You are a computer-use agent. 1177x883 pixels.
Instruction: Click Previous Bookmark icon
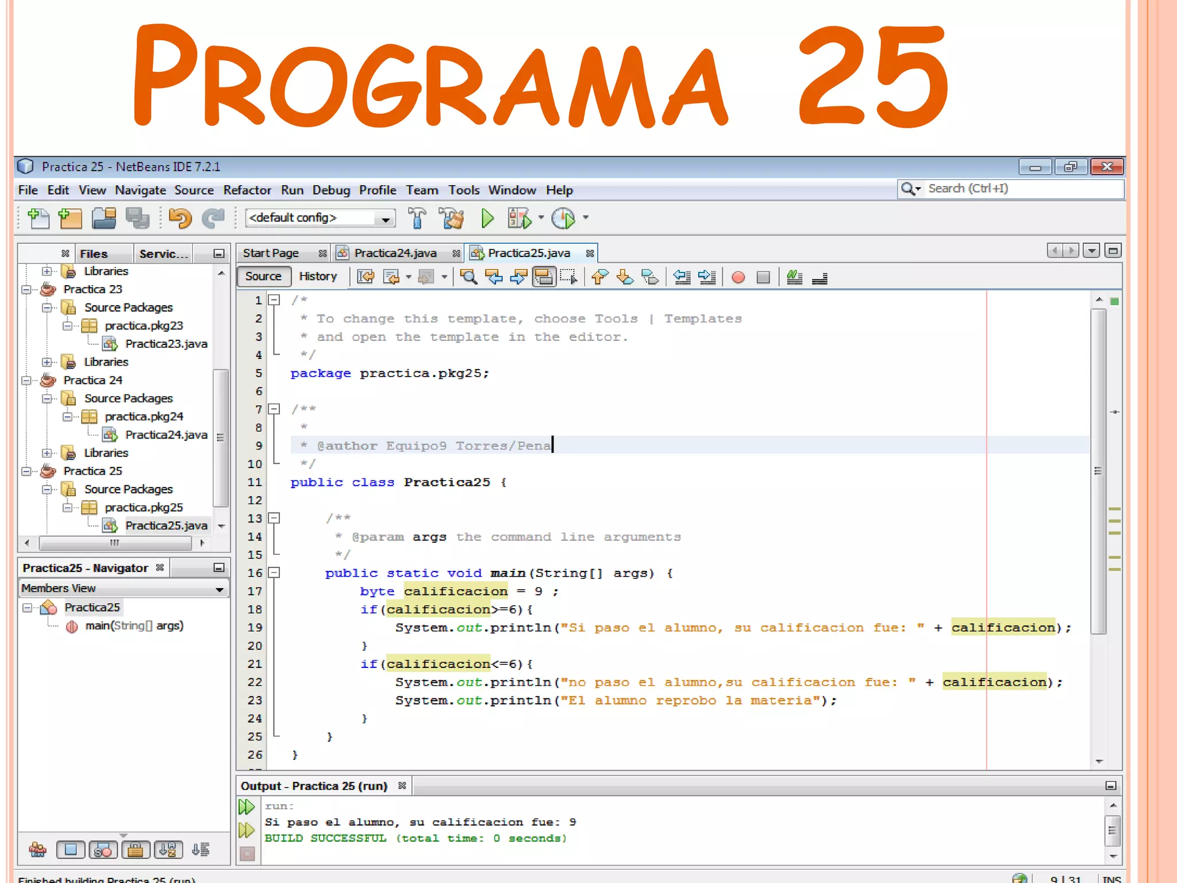(x=599, y=277)
